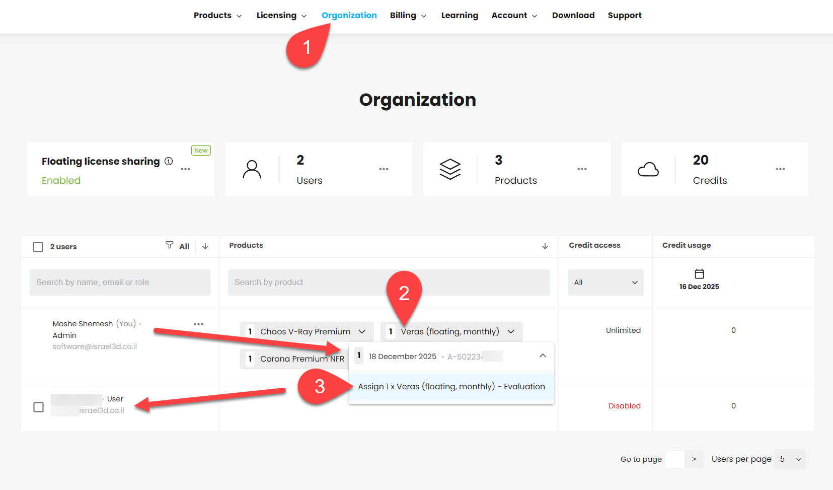Select Assign 1 x Veras Evaluation option
833x490 pixels.
451,387
